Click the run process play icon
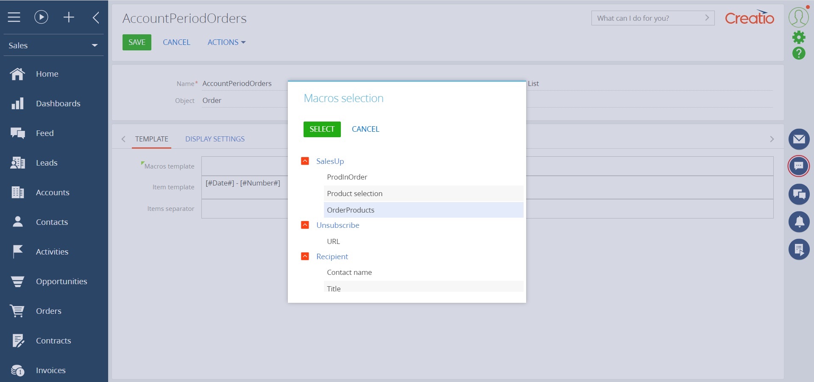This screenshot has width=814, height=382. tap(41, 17)
